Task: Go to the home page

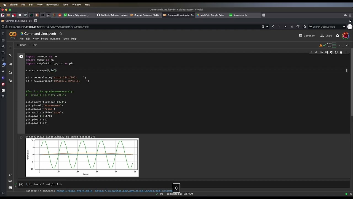Action: [304, 27]
